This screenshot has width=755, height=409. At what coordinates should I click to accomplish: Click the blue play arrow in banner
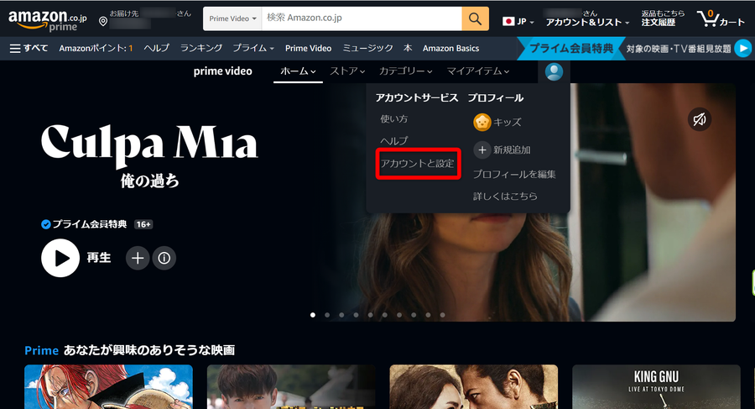pos(743,48)
